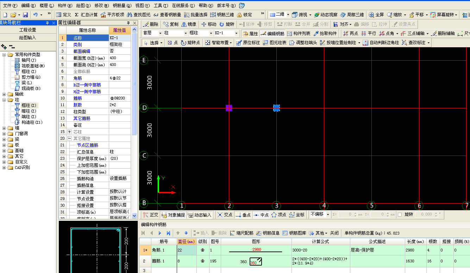Screen dimensions: 470x273
Task: Click 复制 copy tool
Action: 171,24
